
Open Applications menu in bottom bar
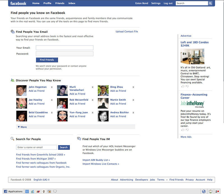13,191
